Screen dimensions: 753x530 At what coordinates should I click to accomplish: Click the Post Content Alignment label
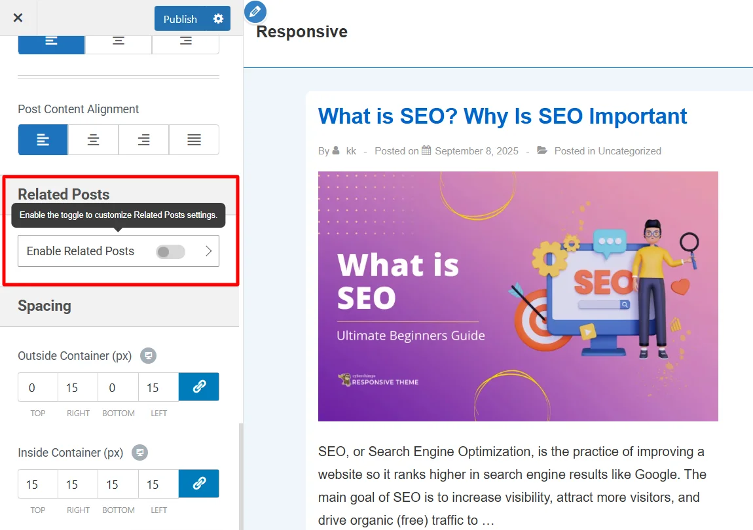(79, 109)
